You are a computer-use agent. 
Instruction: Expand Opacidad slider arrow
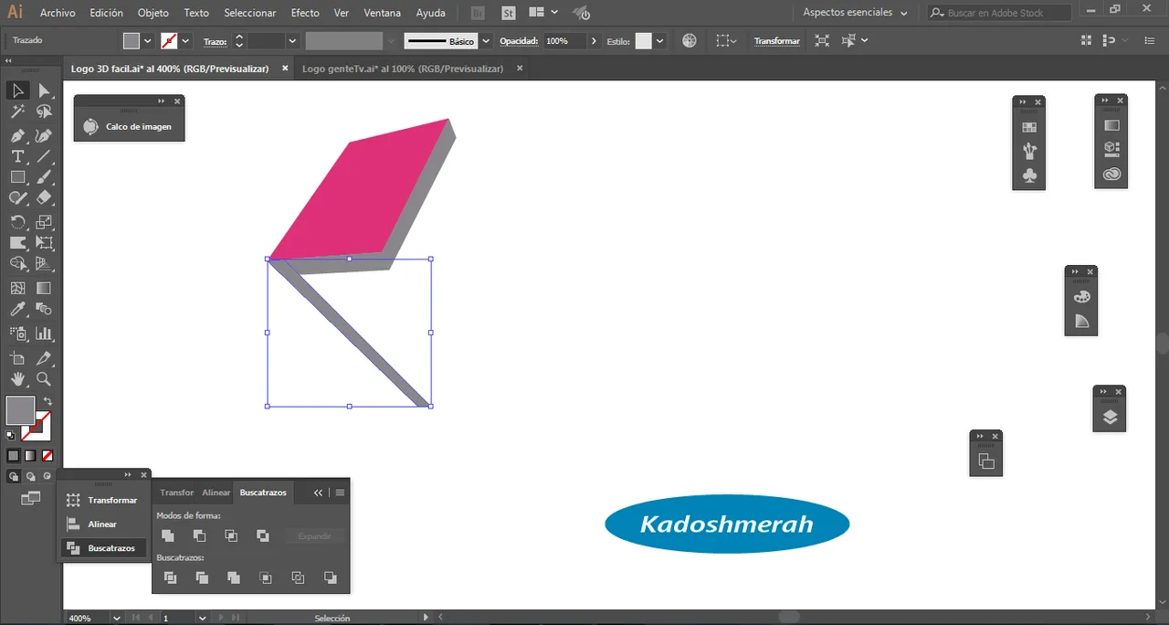coord(595,41)
